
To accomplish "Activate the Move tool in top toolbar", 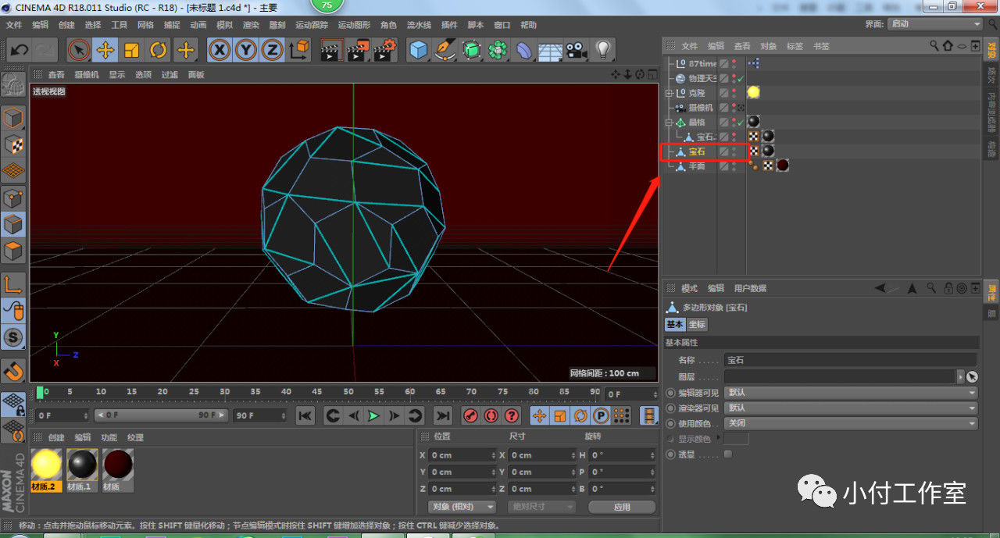I will point(105,51).
